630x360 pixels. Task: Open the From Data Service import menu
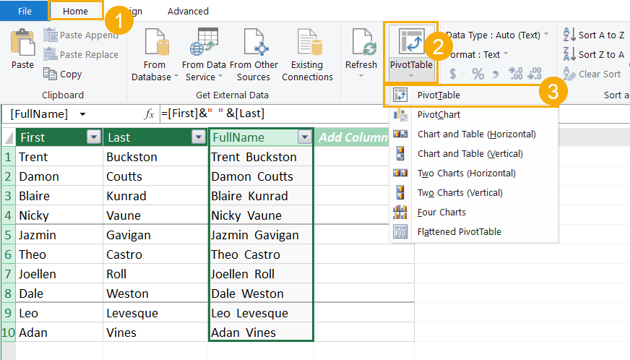204,54
